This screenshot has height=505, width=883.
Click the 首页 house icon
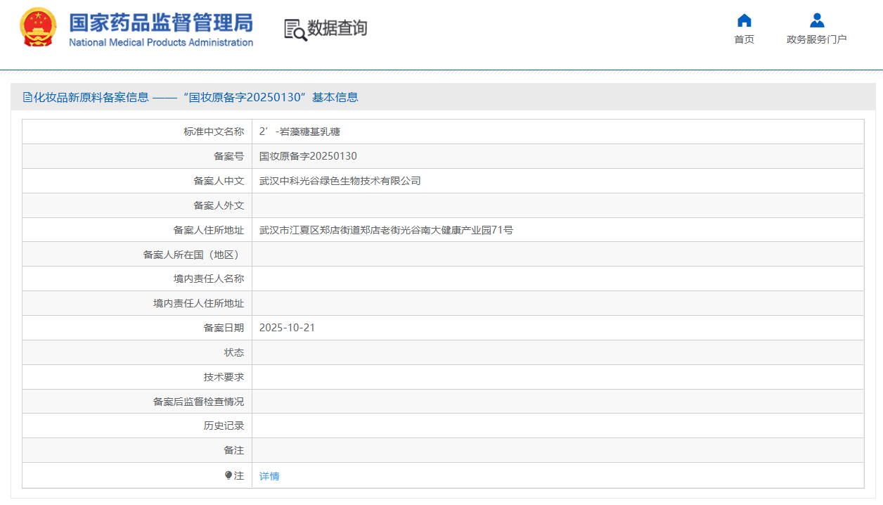click(744, 20)
